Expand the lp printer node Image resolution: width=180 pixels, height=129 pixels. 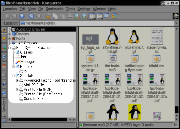pyautogui.click(x=17, y=71)
